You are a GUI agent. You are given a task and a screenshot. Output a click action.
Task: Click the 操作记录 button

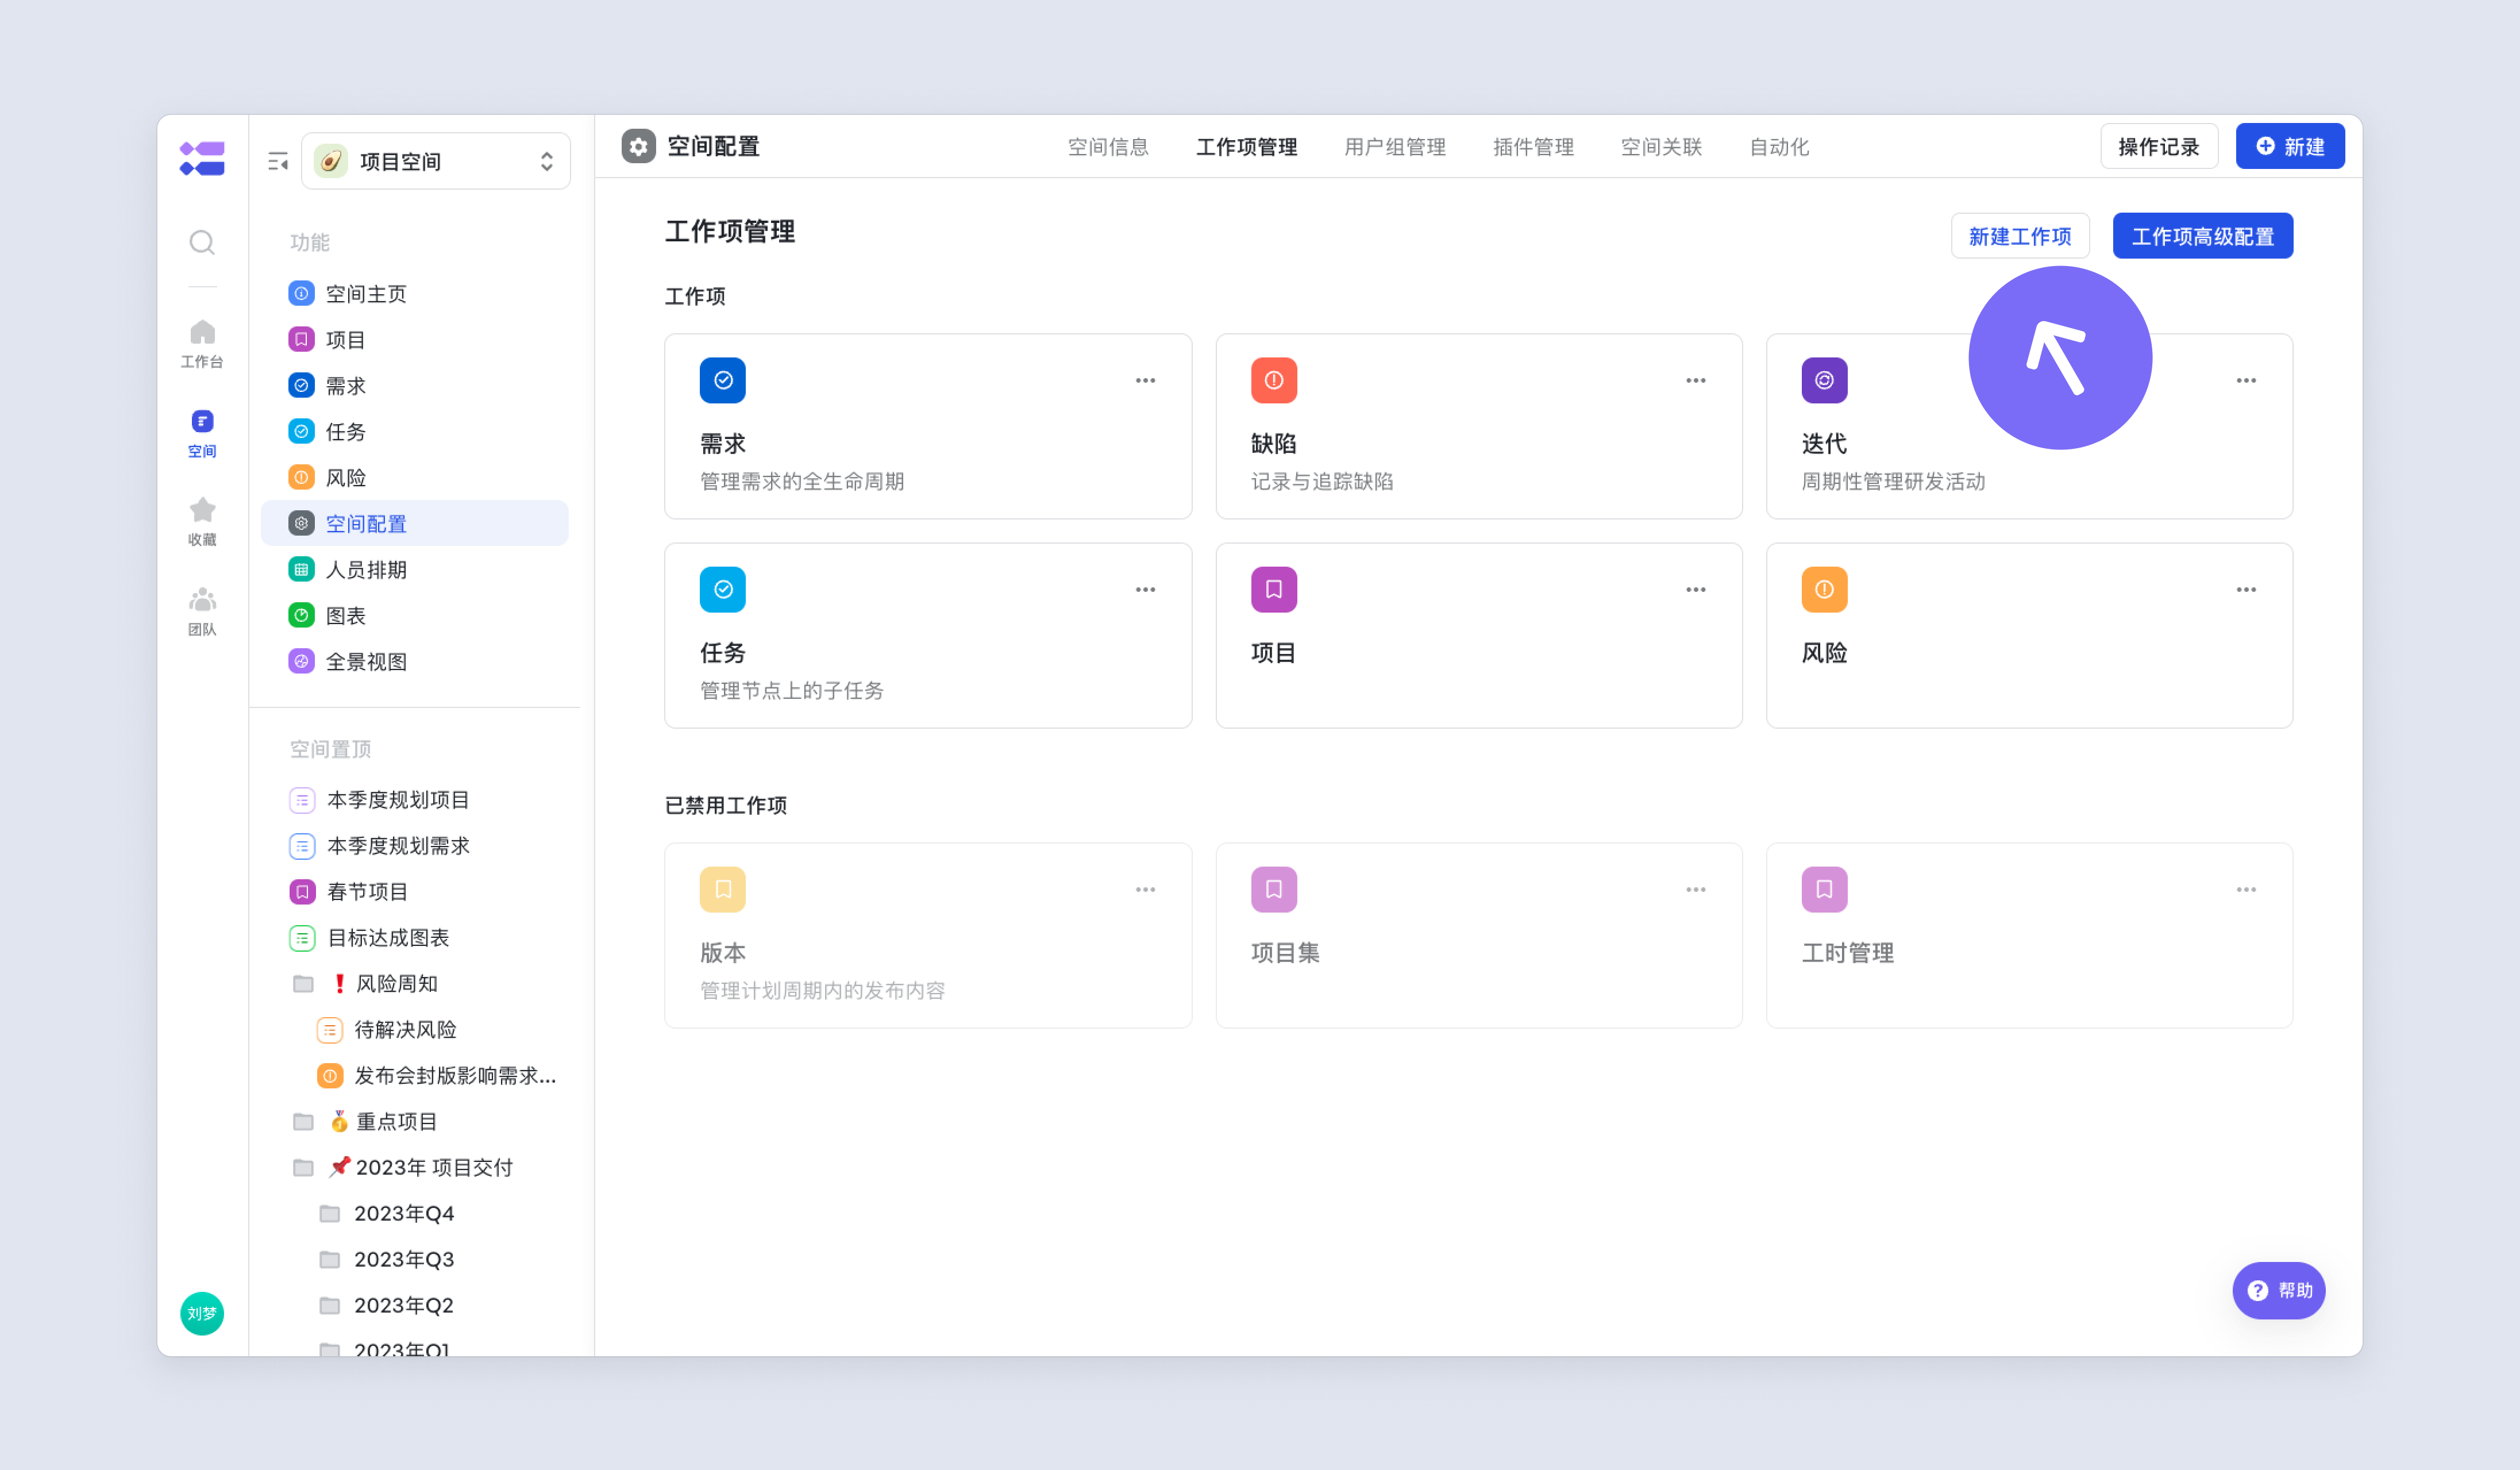pos(2159,147)
